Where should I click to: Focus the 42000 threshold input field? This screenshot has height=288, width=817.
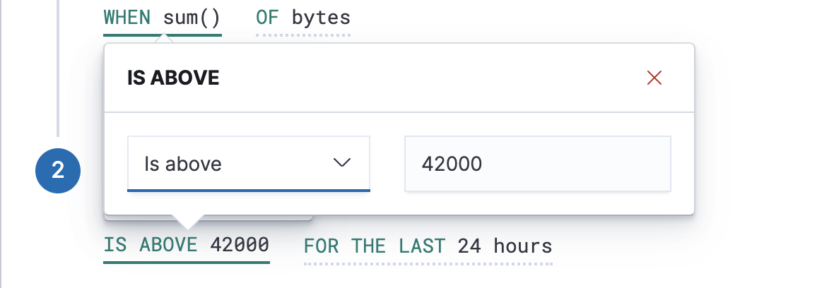pyautogui.click(x=537, y=164)
